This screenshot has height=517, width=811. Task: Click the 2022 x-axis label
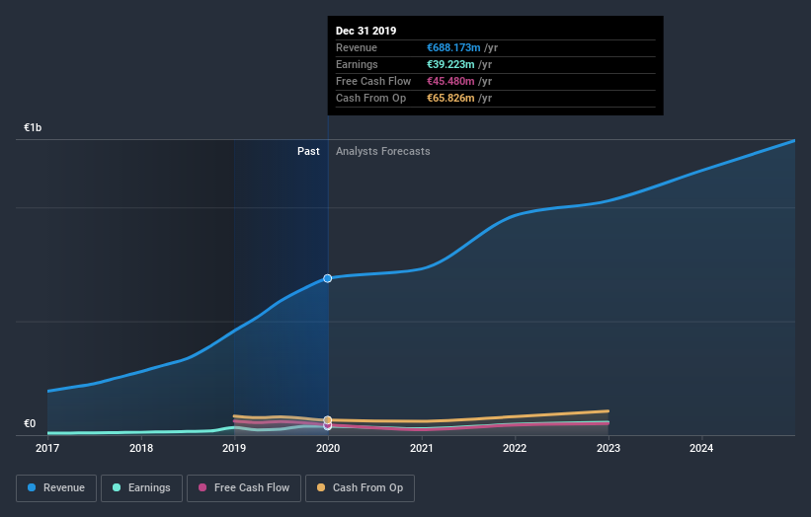point(515,448)
